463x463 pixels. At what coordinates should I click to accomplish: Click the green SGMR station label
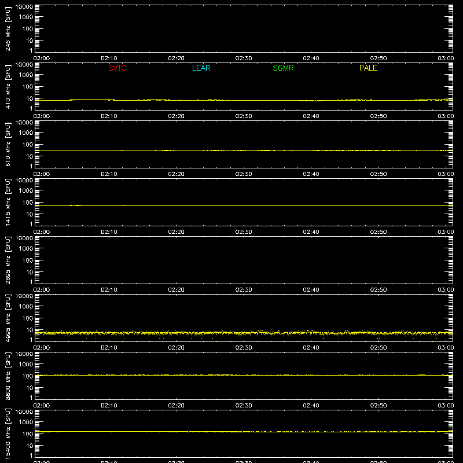click(x=283, y=68)
